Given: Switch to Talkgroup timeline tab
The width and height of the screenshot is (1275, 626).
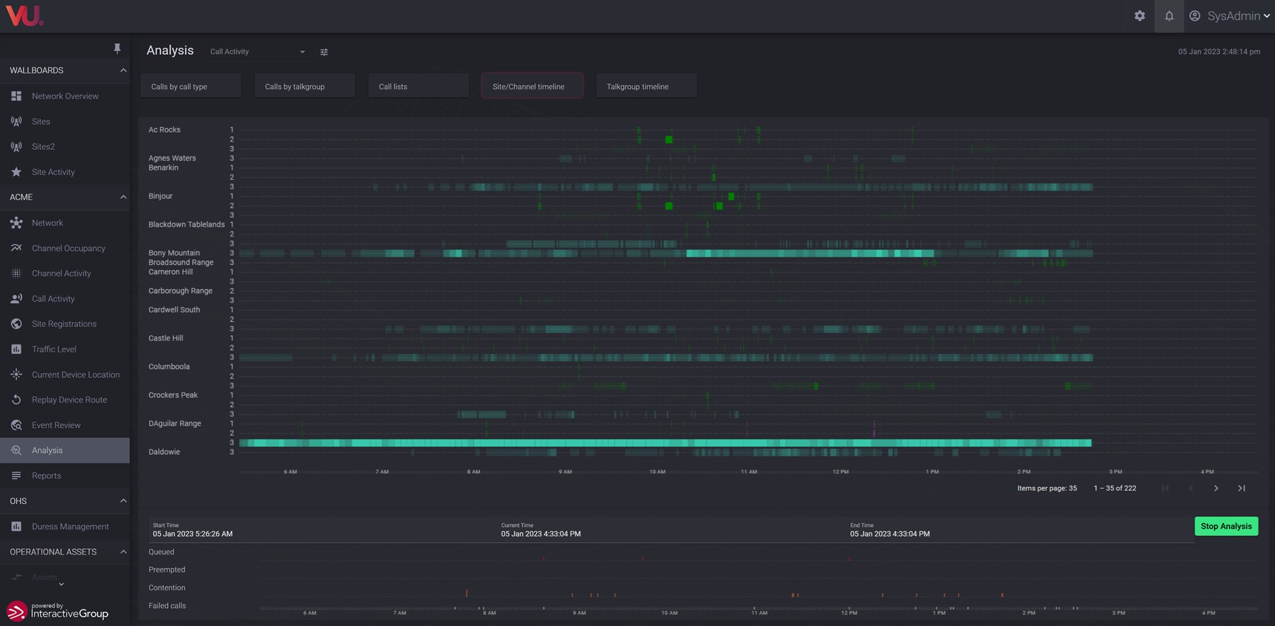Looking at the screenshot, I should (647, 86).
